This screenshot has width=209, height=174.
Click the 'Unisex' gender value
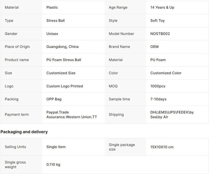(x=52, y=34)
